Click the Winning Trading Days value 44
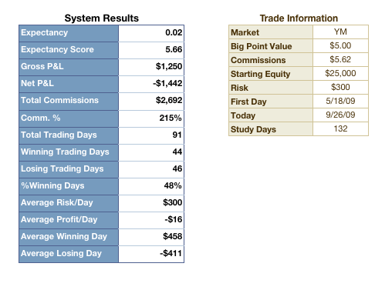Screen dimensions: 375x290 (x=151, y=152)
